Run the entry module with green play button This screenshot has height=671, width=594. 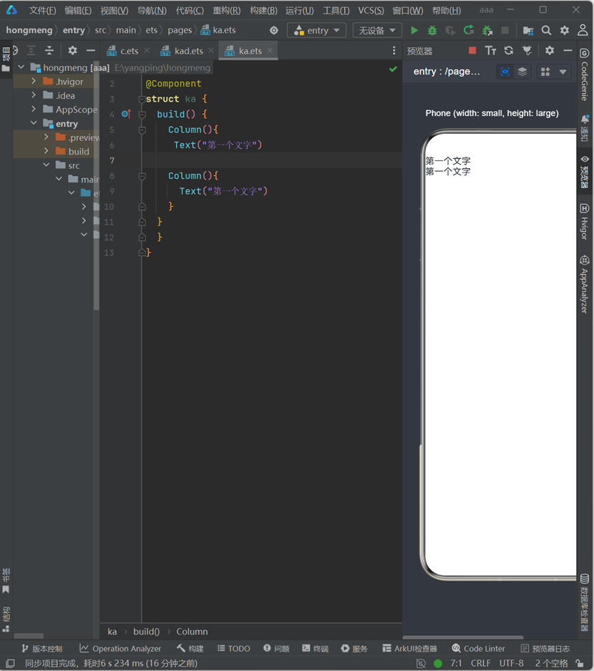(414, 30)
